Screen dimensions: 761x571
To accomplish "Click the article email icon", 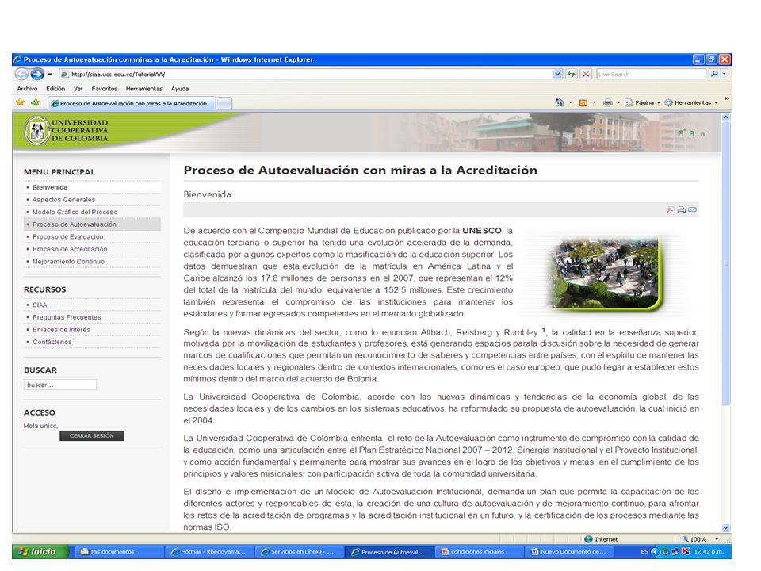I will tap(692, 209).
